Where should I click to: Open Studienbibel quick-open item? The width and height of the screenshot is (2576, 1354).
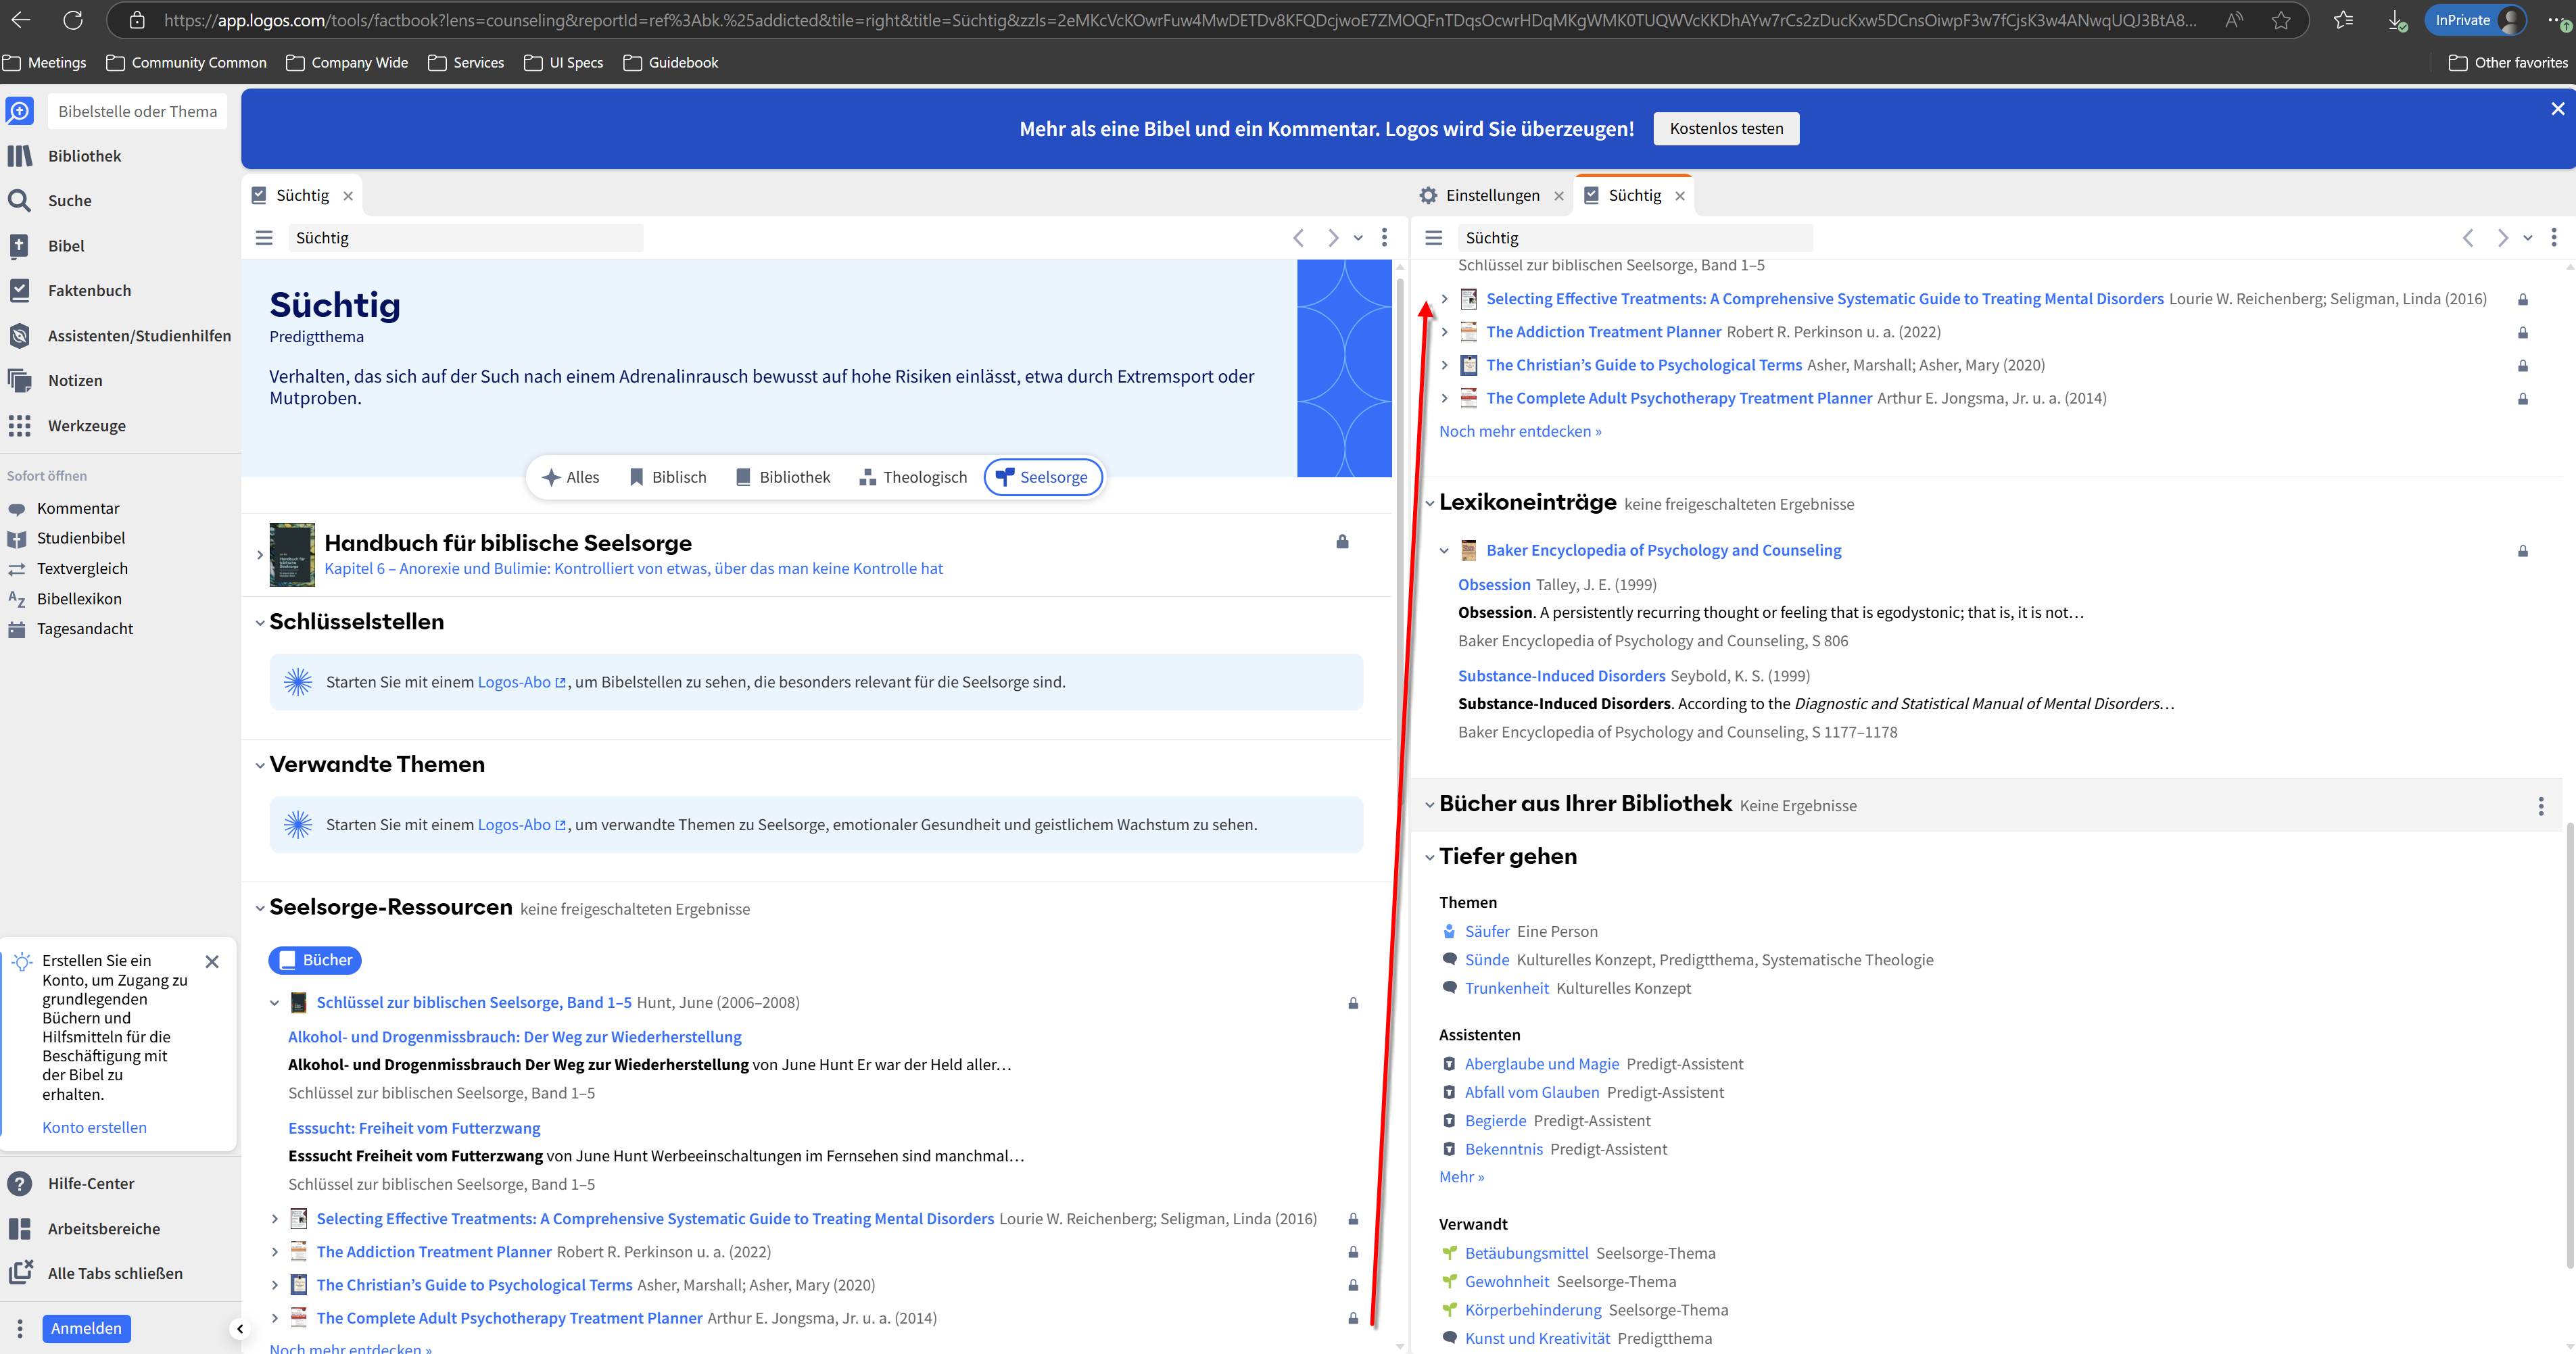click(x=80, y=538)
